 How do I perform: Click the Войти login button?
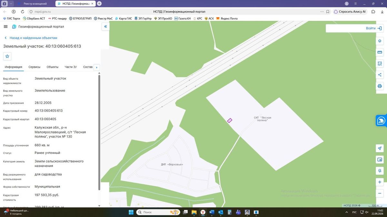[x=373, y=28]
